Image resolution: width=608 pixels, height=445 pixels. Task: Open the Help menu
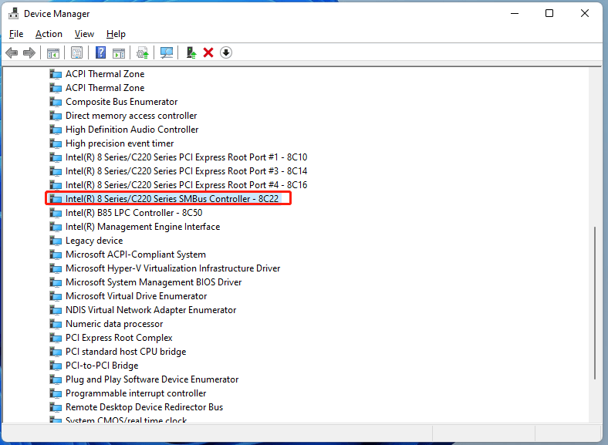click(x=116, y=34)
